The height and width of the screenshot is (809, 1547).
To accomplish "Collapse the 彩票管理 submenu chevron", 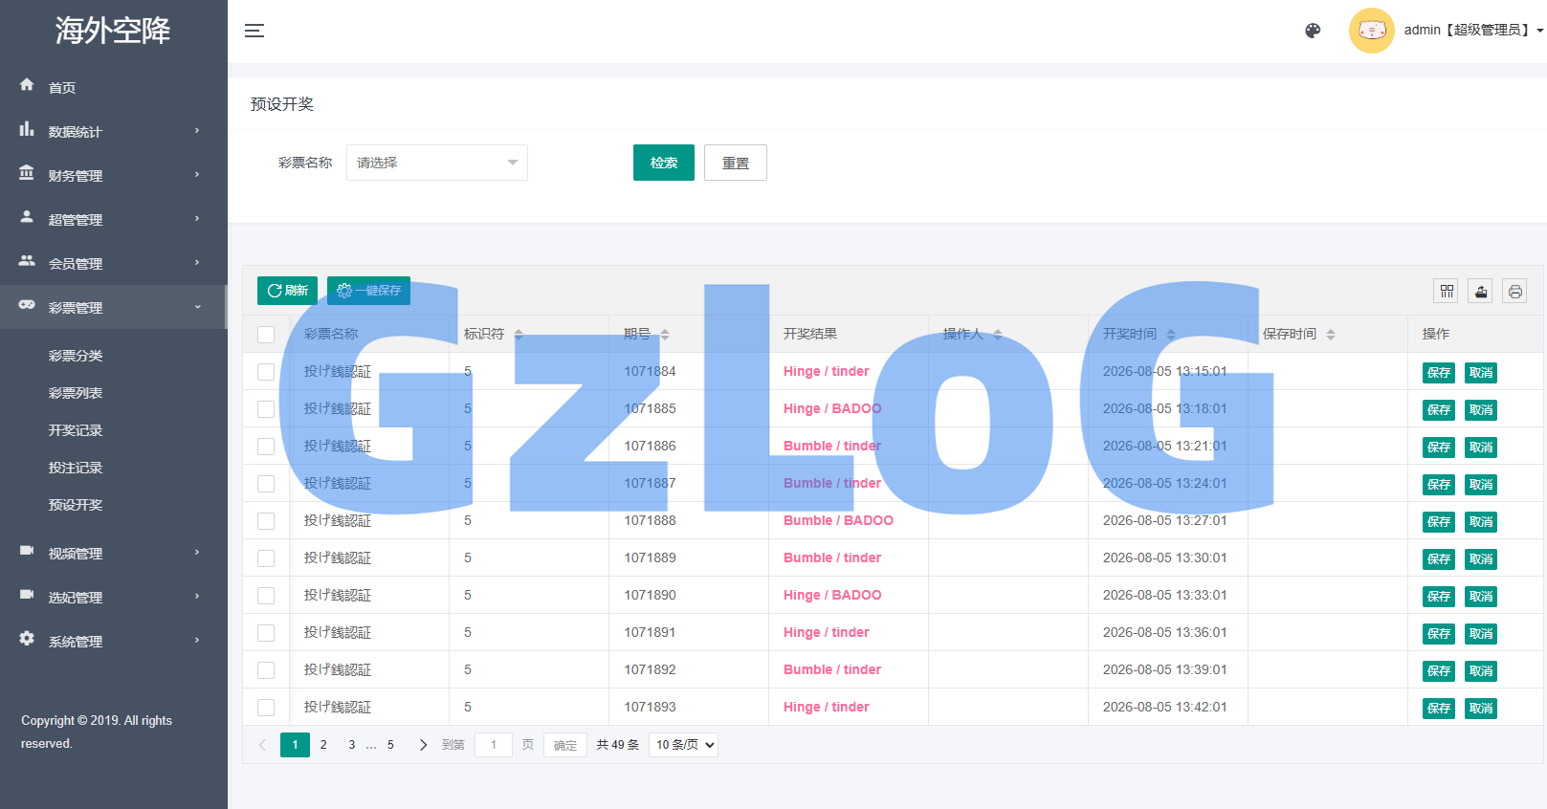I will 197,307.
